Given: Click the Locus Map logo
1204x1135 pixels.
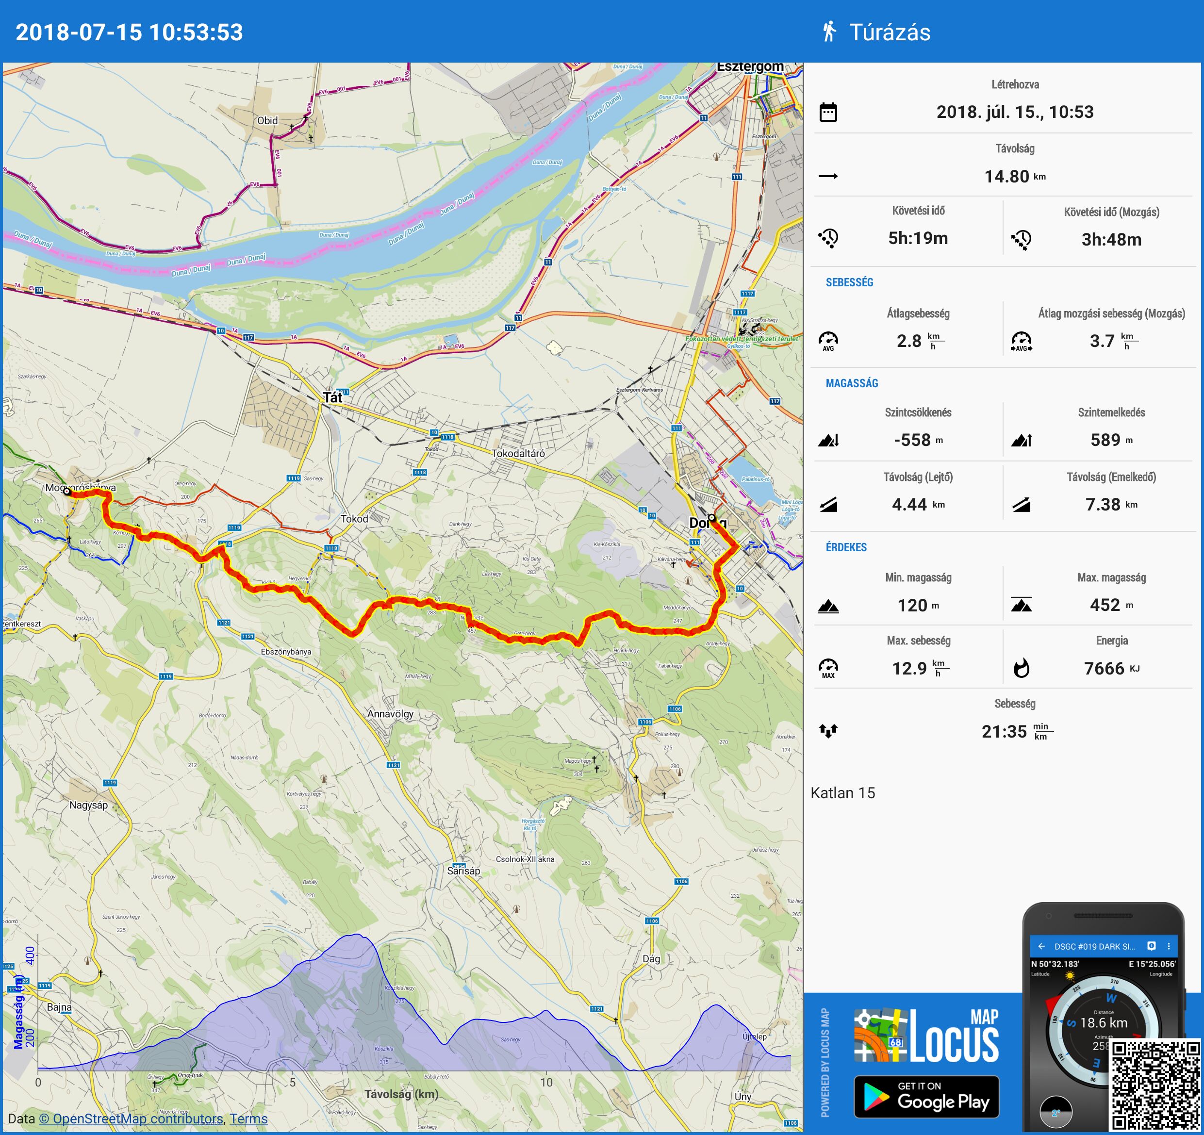Looking at the screenshot, I should point(926,1036).
